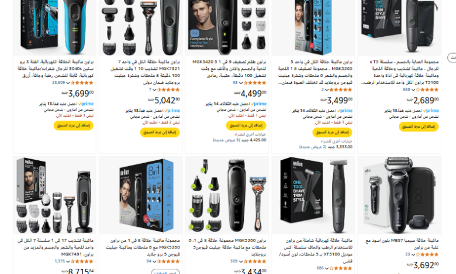Add the 5,042 MGK7321 trimmer to cart

tap(160, 132)
